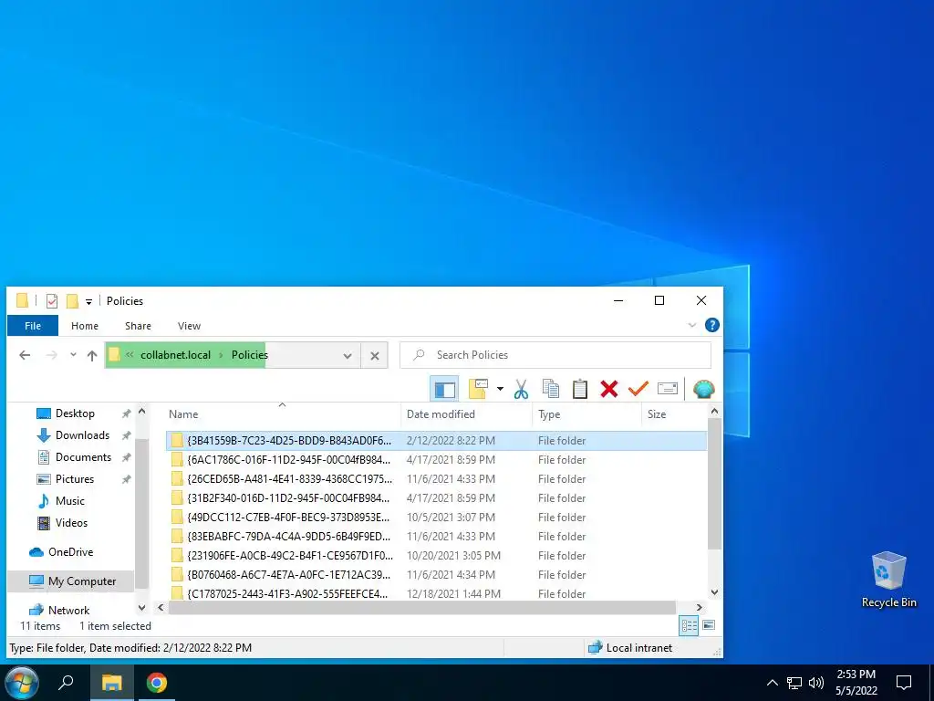Click the Search Policies field
934x701 pixels.
tap(555, 355)
